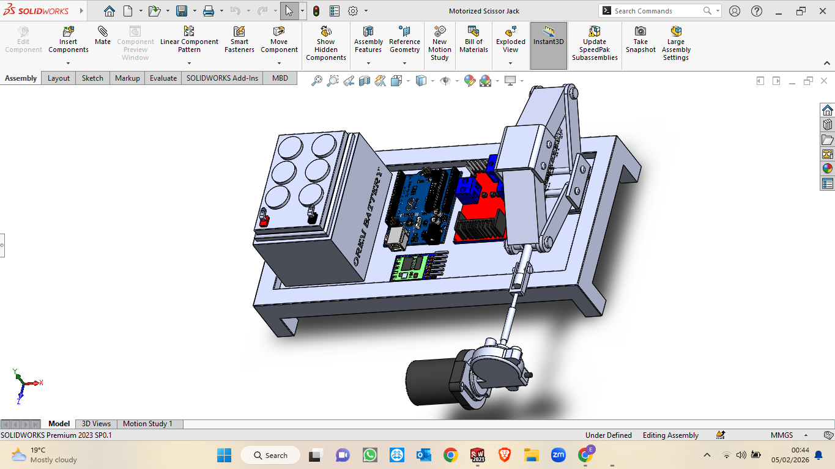This screenshot has height=469, width=835.
Task: Open Smart Fasteners tool
Action: coord(239,40)
